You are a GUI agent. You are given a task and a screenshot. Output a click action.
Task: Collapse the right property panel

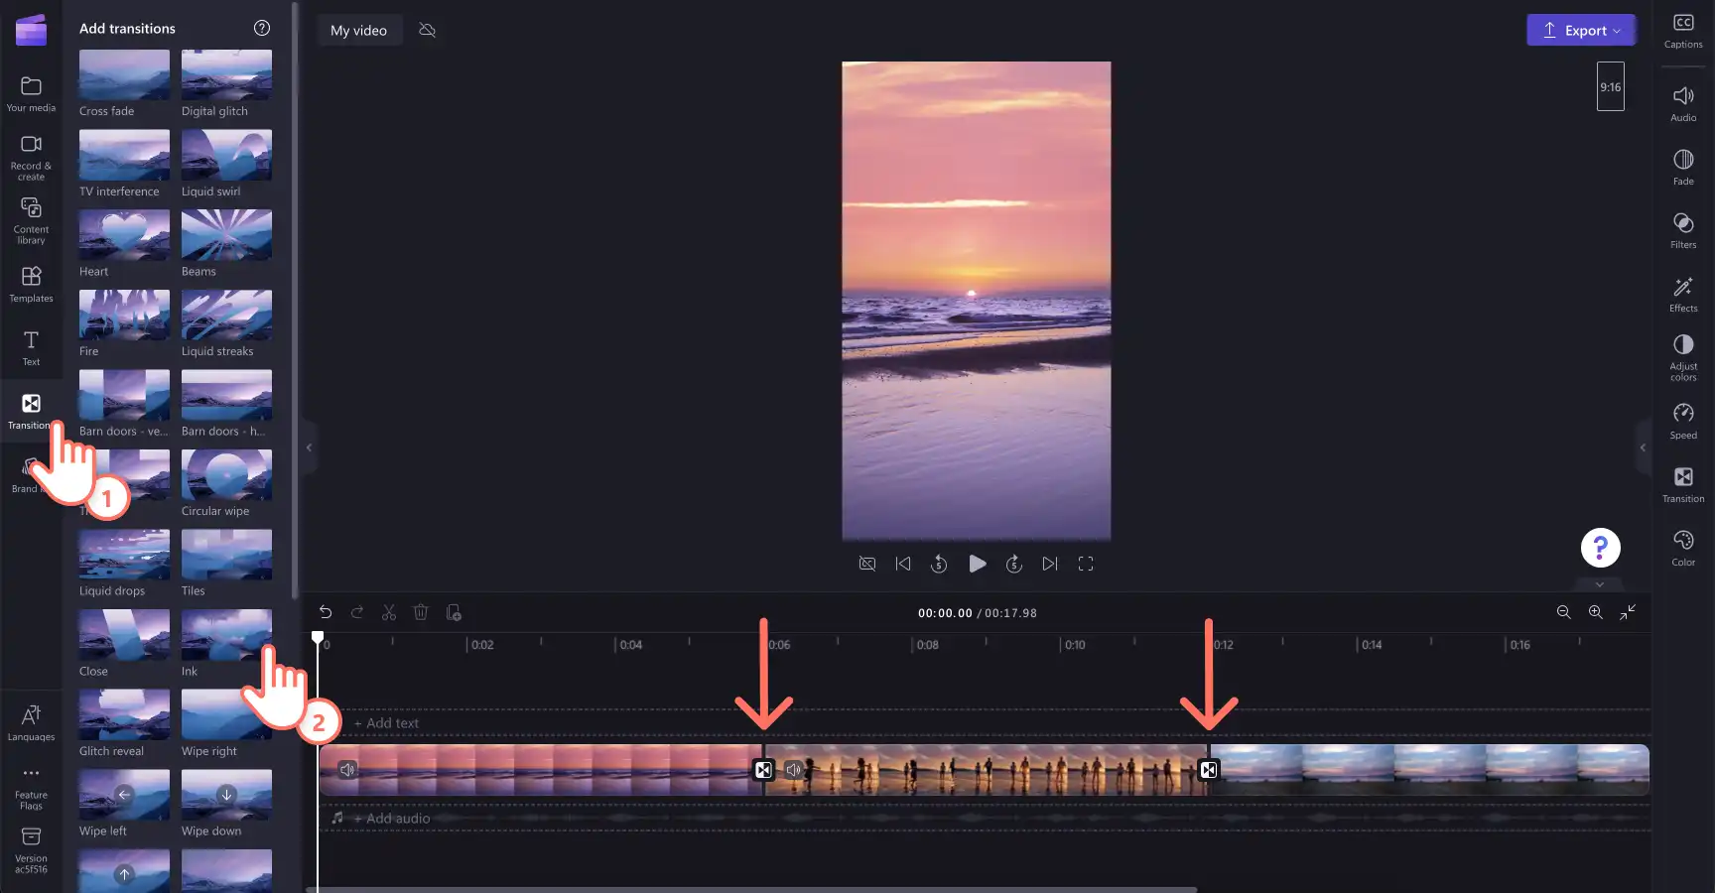[x=1643, y=447]
